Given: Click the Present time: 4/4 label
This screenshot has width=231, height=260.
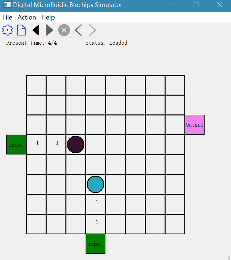Looking at the screenshot, I should pyautogui.click(x=31, y=43).
